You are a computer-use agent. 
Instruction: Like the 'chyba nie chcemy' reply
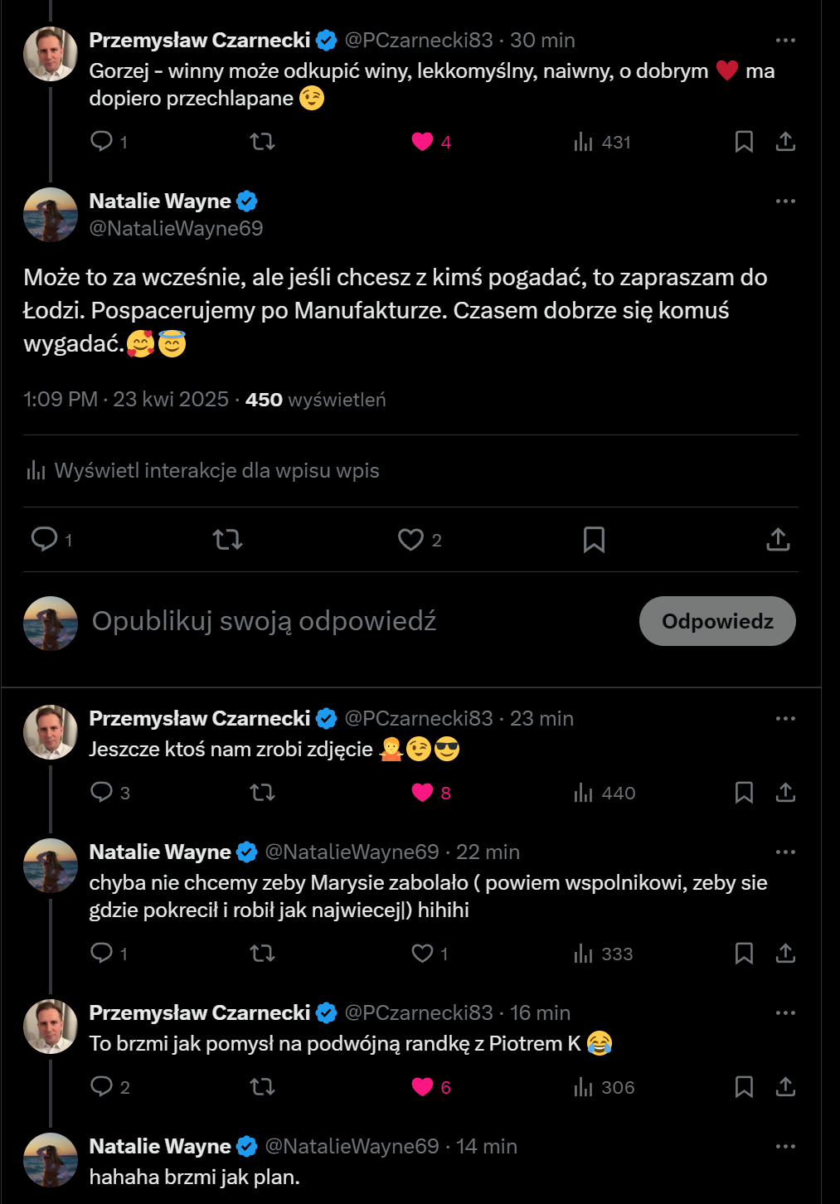(x=423, y=954)
